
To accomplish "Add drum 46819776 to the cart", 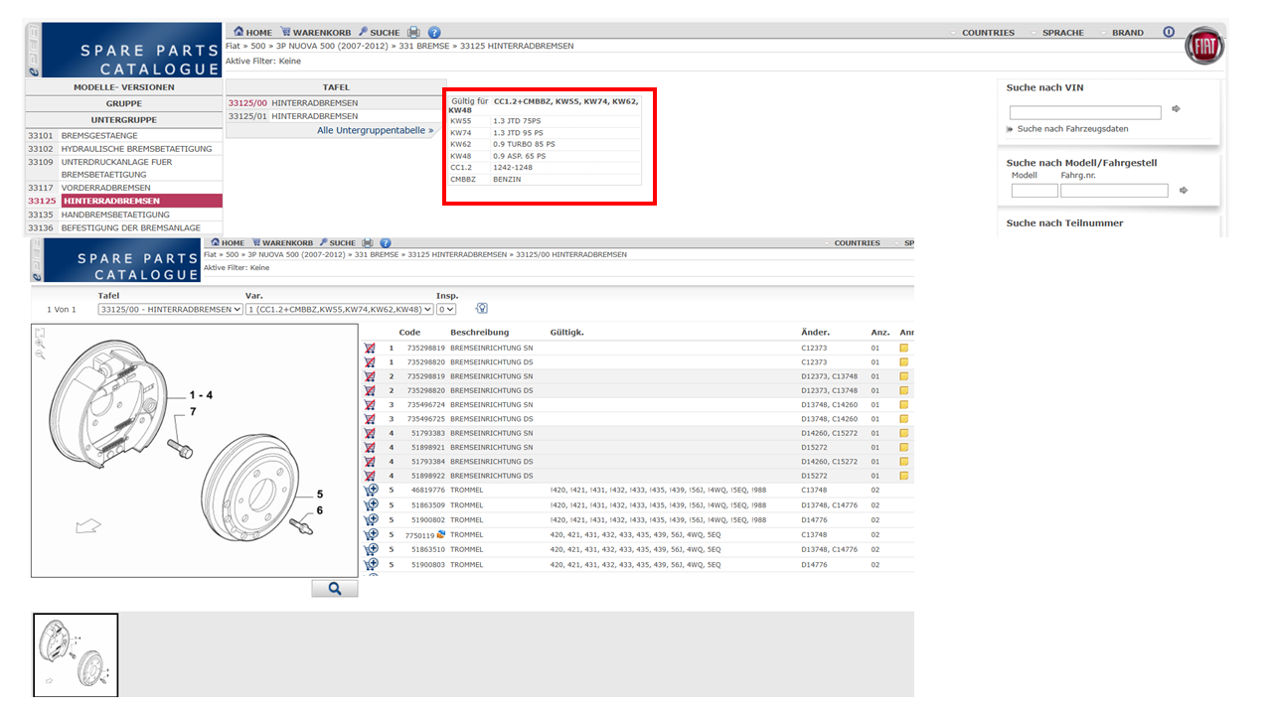I will pos(371,490).
